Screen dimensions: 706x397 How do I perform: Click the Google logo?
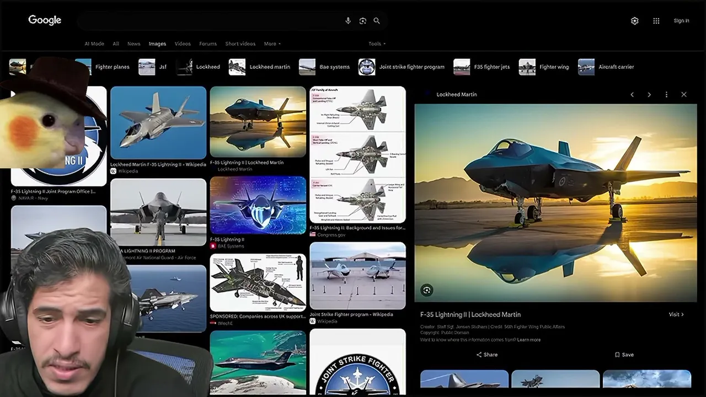tap(45, 20)
